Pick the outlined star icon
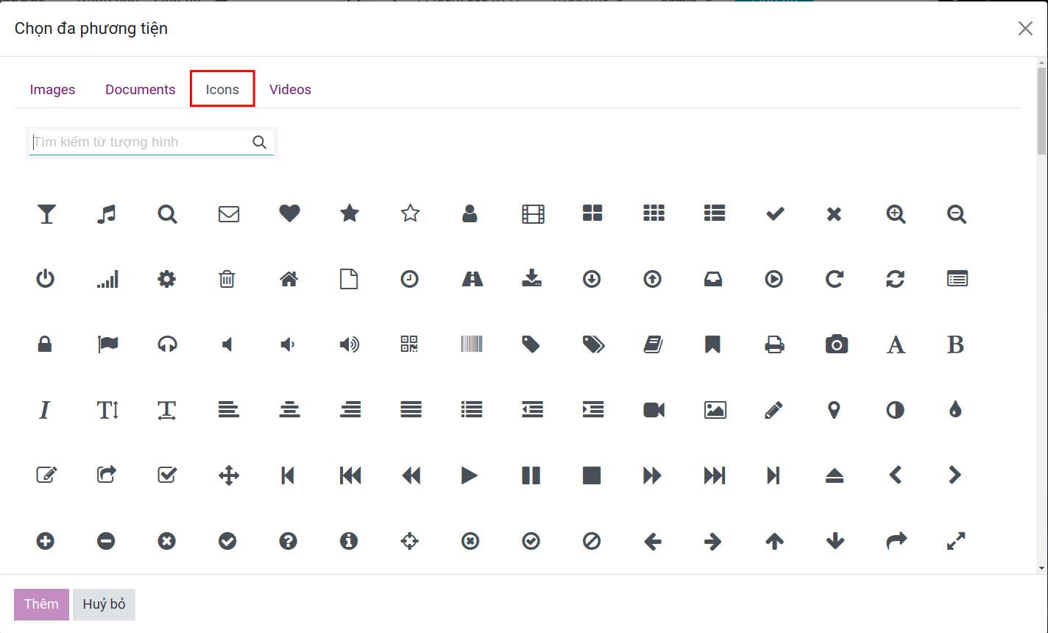The image size is (1048, 633). click(x=410, y=213)
